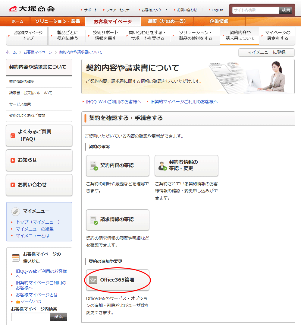Open 製品ごとに便利に使う submenu
The width and height of the screenshot is (301, 325).
click(67, 36)
